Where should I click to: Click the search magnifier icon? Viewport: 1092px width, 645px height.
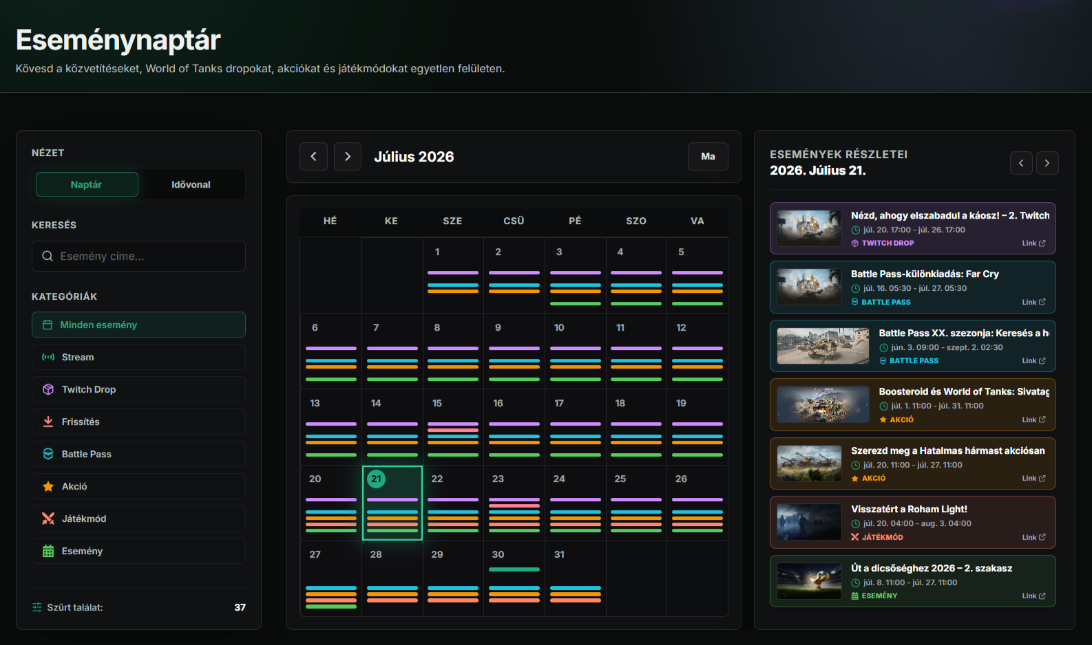coord(48,256)
